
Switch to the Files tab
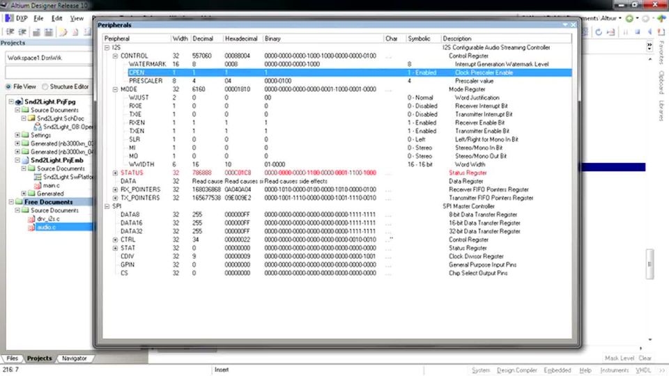(x=12, y=359)
